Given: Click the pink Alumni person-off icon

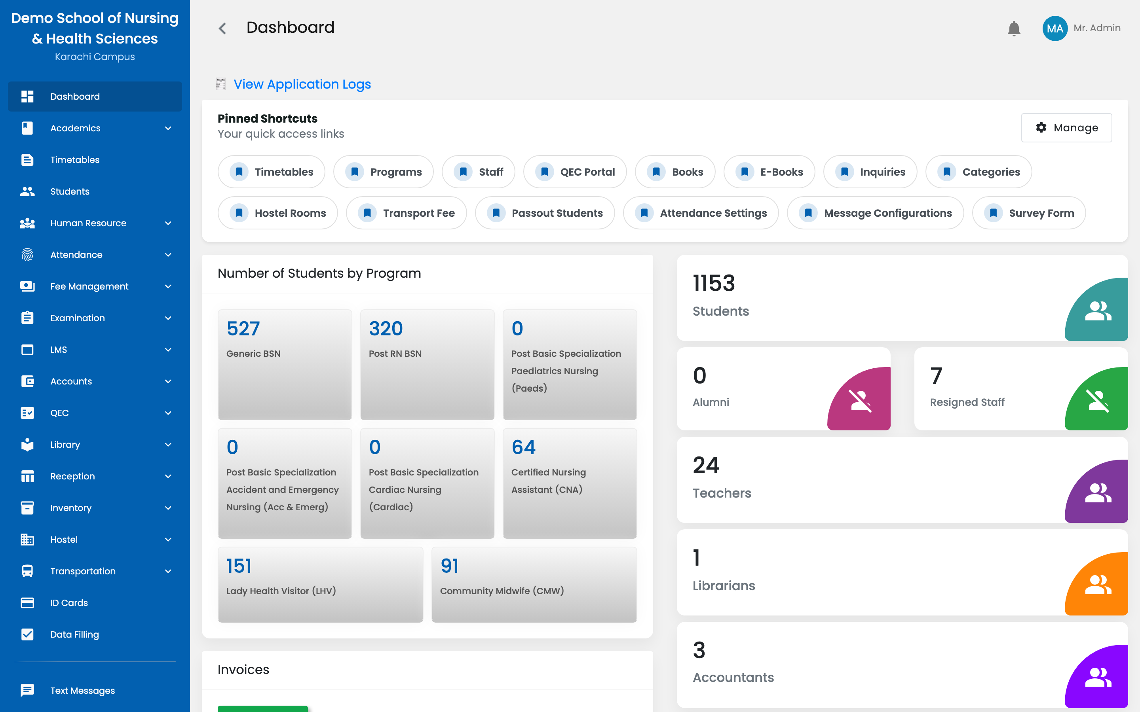Looking at the screenshot, I should point(860,401).
